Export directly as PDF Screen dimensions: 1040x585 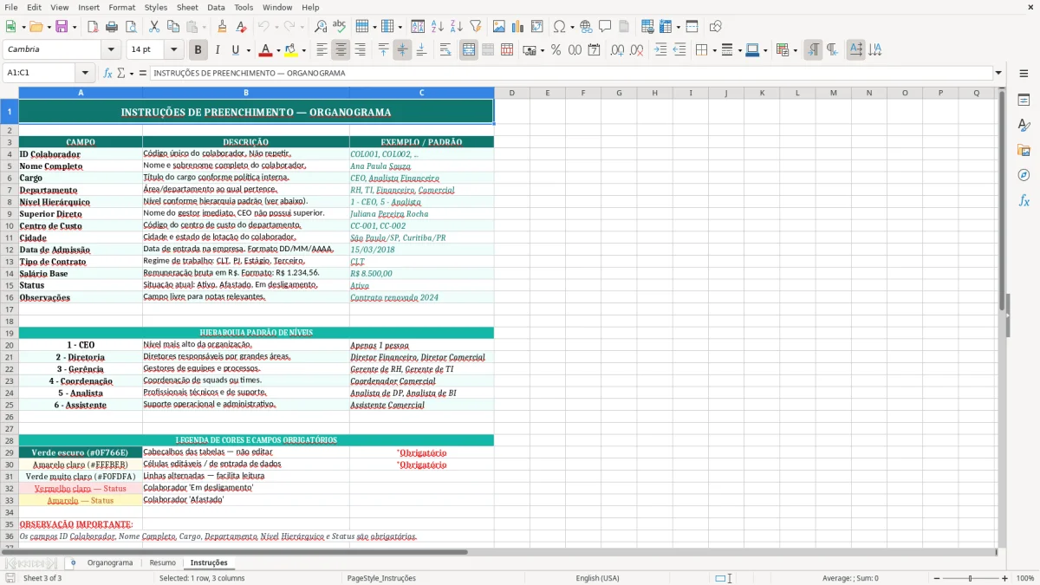93,27
